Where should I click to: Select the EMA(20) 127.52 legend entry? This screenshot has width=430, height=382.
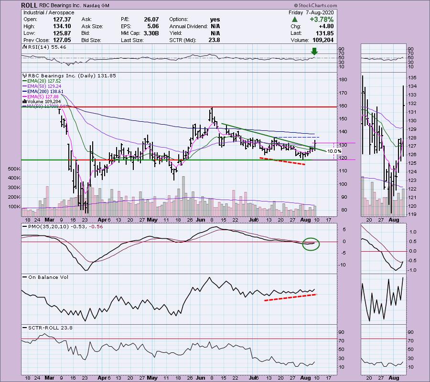[41, 82]
